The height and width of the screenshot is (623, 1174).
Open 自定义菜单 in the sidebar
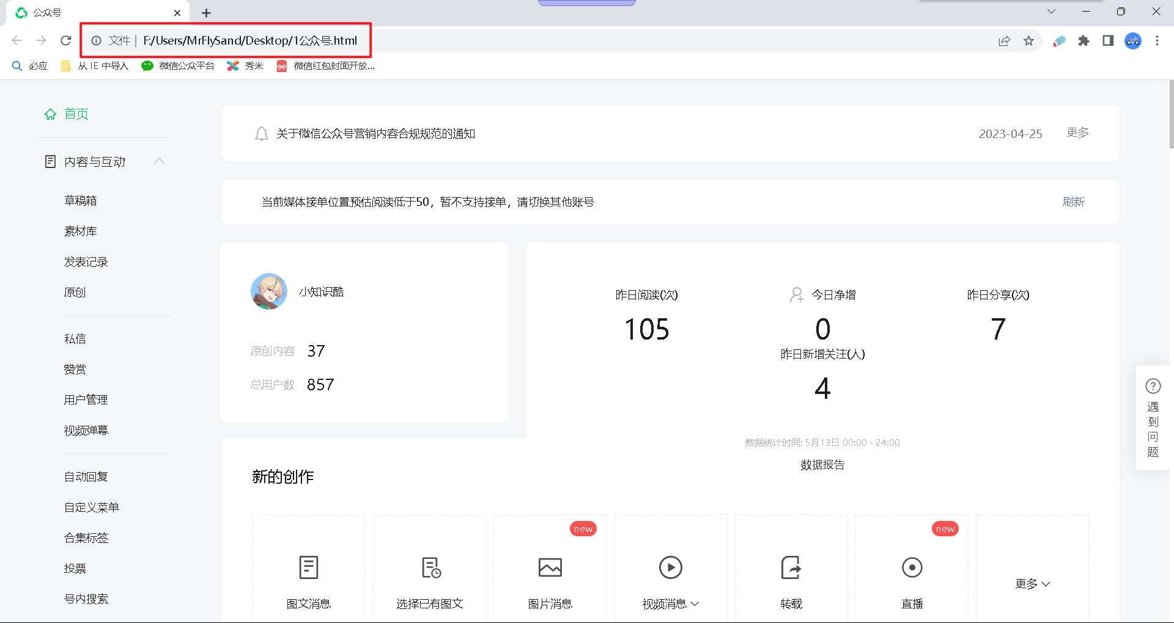[92, 508]
